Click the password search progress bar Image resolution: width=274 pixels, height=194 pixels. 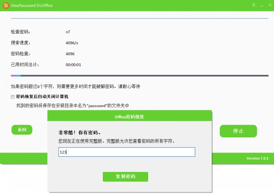pyautogui.click(x=140, y=75)
